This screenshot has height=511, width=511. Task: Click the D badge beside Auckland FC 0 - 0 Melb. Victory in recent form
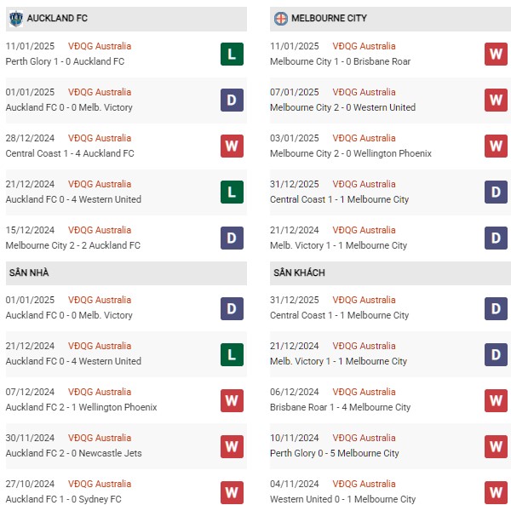click(232, 100)
